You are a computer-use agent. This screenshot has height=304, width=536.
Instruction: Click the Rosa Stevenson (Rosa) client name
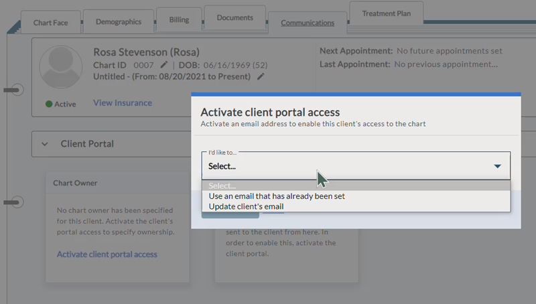click(x=146, y=52)
